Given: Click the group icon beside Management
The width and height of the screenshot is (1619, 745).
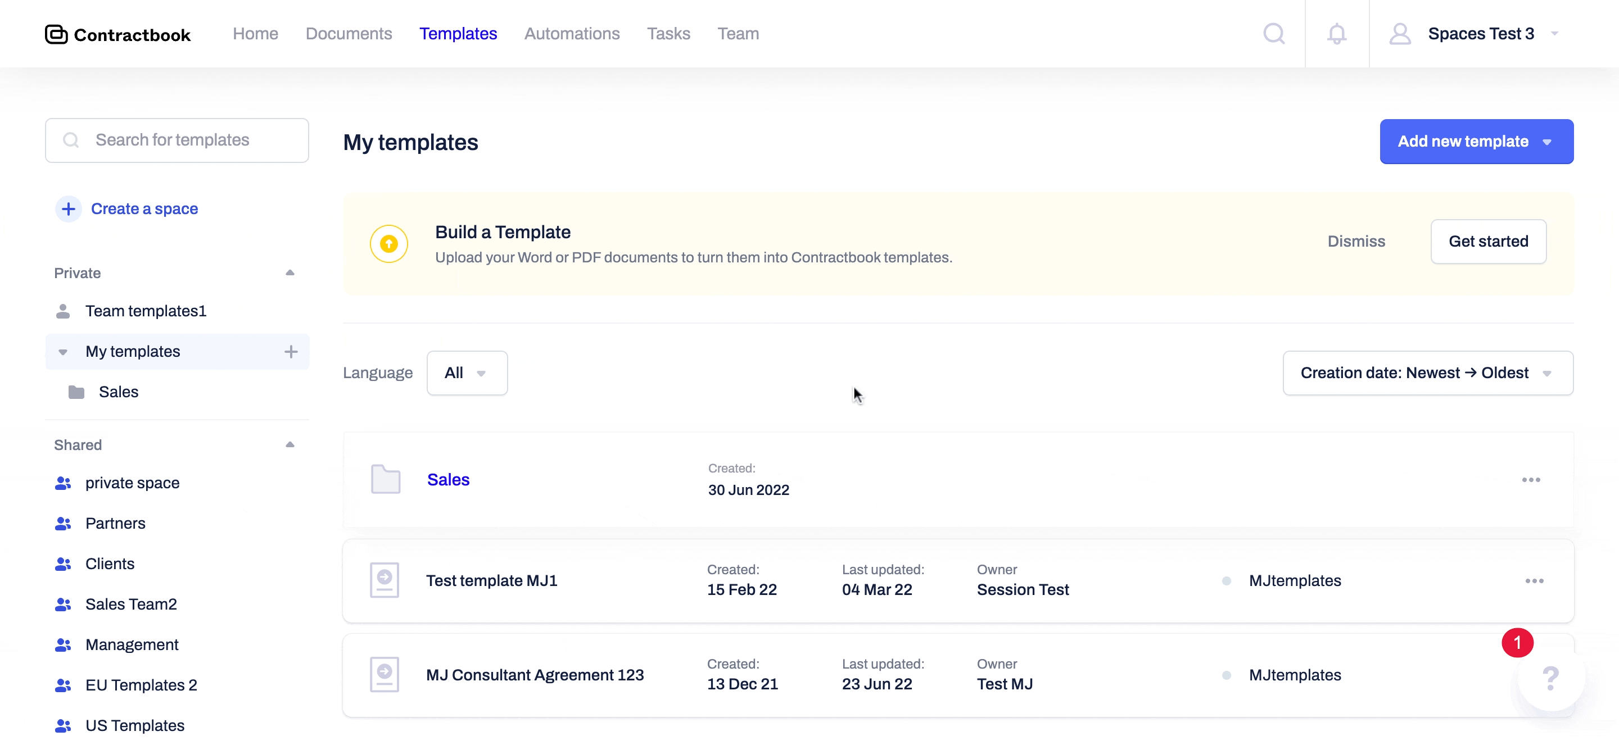Looking at the screenshot, I should (x=63, y=644).
